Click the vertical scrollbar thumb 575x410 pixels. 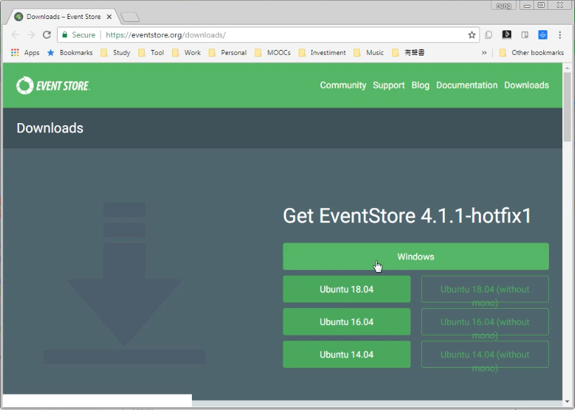click(x=567, y=107)
